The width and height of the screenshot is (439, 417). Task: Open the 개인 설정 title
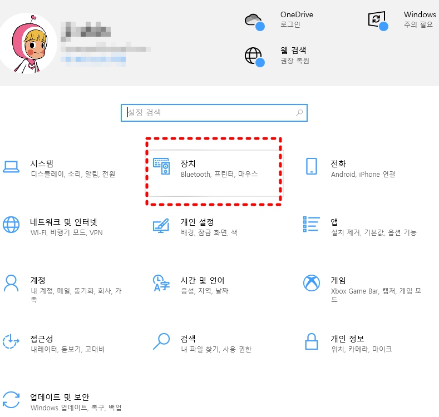[x=197, y=222]
